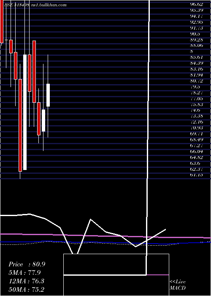211x296 pixels.
Task: Select the 78.27 price axis label
Action: (x=197, y=93)
